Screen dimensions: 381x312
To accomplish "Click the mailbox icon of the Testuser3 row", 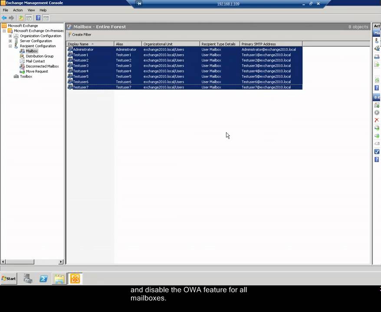I will click(70, 65).
